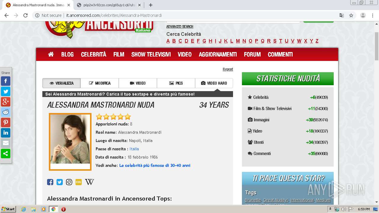The height and width of the screenshot is (213, 379).
Task: Open the Show Televisivi menu item
Action: click(x=151, y=54)
